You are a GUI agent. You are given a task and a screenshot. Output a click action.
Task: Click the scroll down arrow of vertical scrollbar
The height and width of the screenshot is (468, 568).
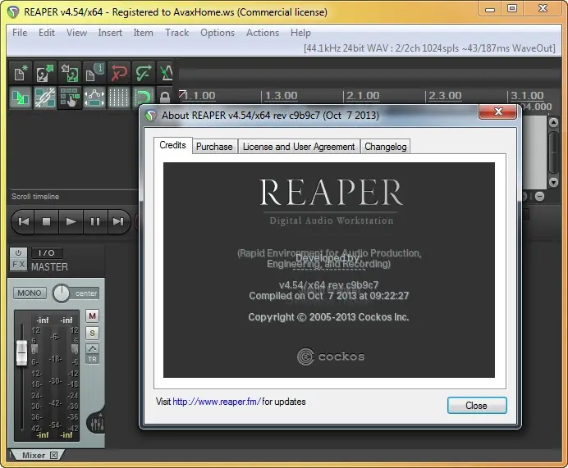tap(553, 182)
